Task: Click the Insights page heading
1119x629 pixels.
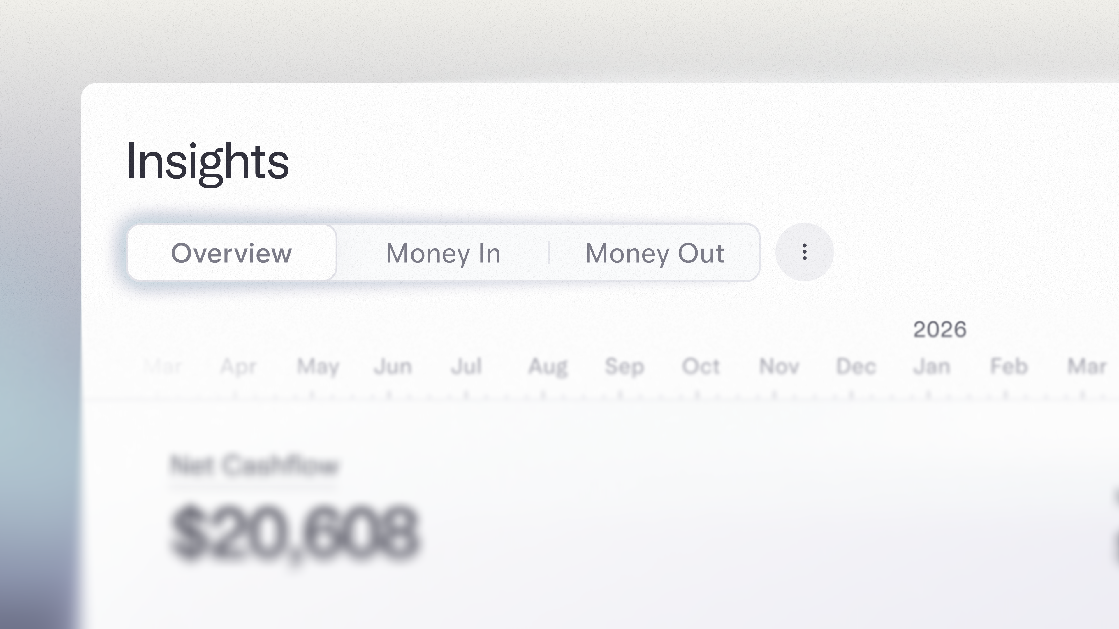Action: pos(208,162)
